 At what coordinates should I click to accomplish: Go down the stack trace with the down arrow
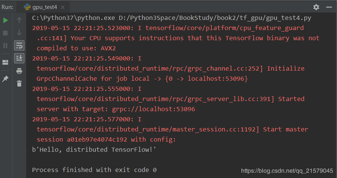click(19, 33)
